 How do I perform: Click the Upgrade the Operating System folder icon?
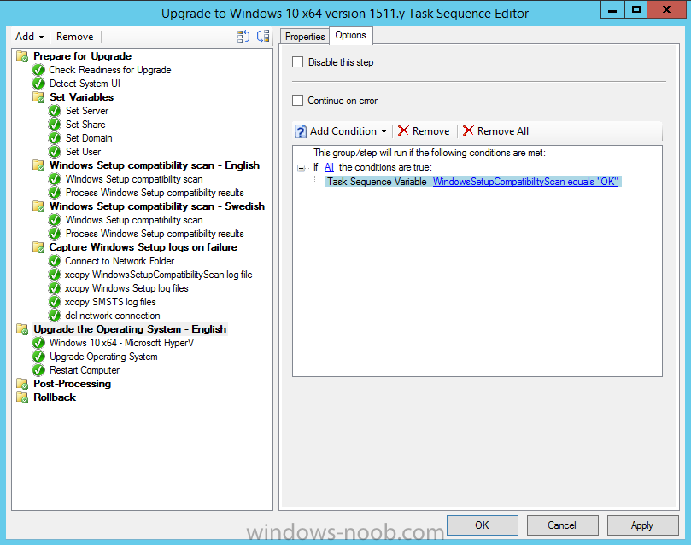coord(22,329)
